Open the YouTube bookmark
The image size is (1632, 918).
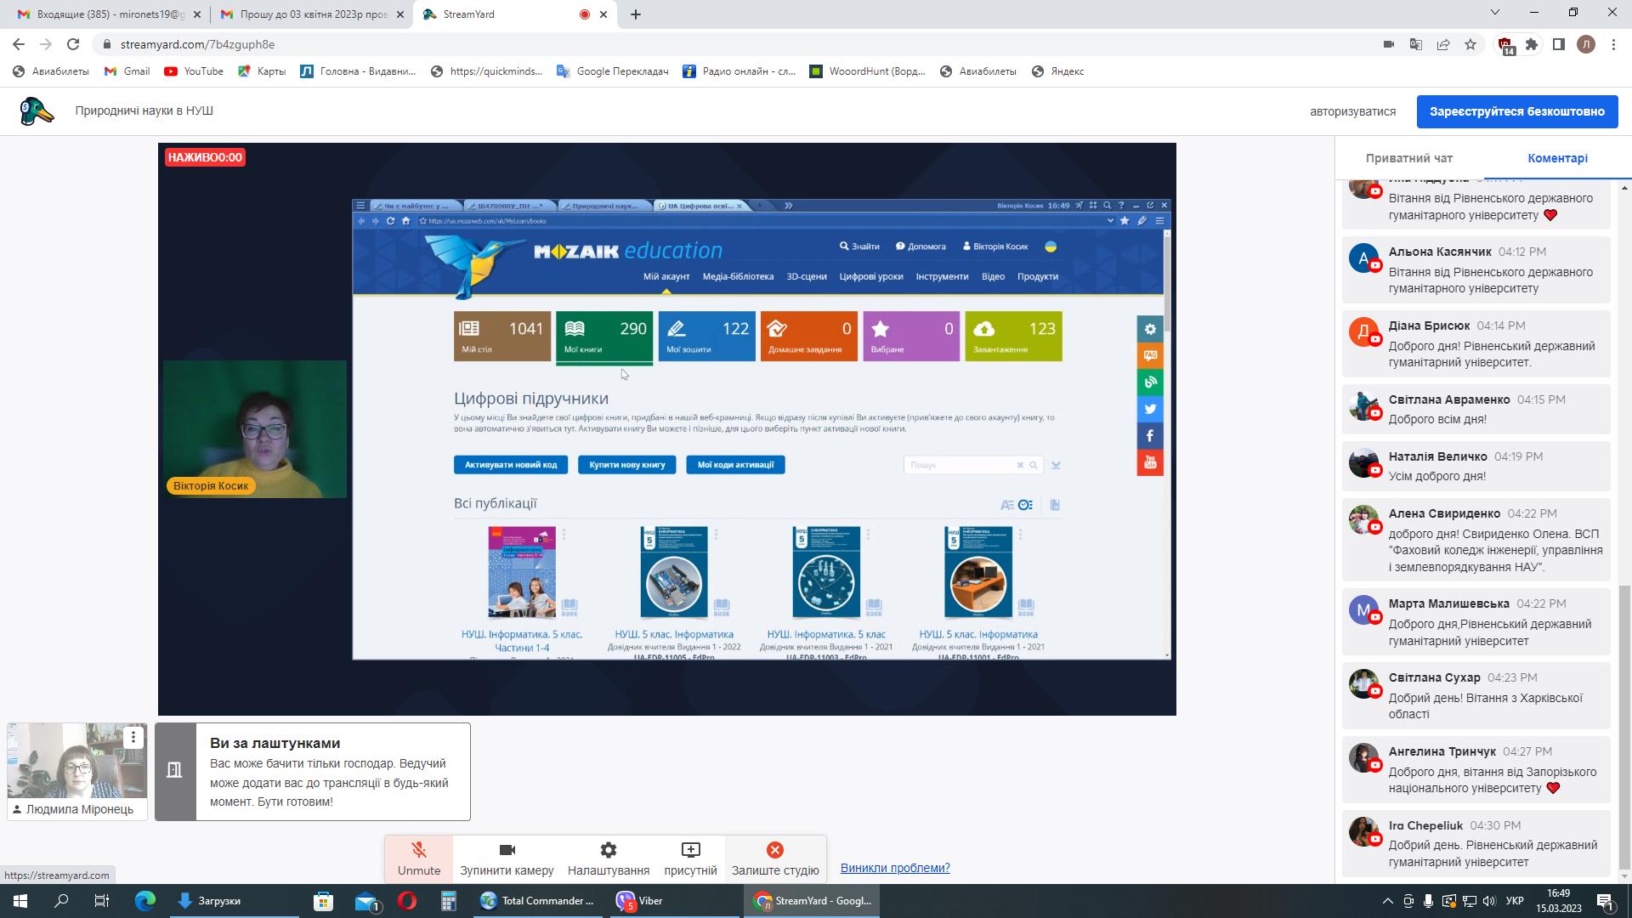[194, 71]
